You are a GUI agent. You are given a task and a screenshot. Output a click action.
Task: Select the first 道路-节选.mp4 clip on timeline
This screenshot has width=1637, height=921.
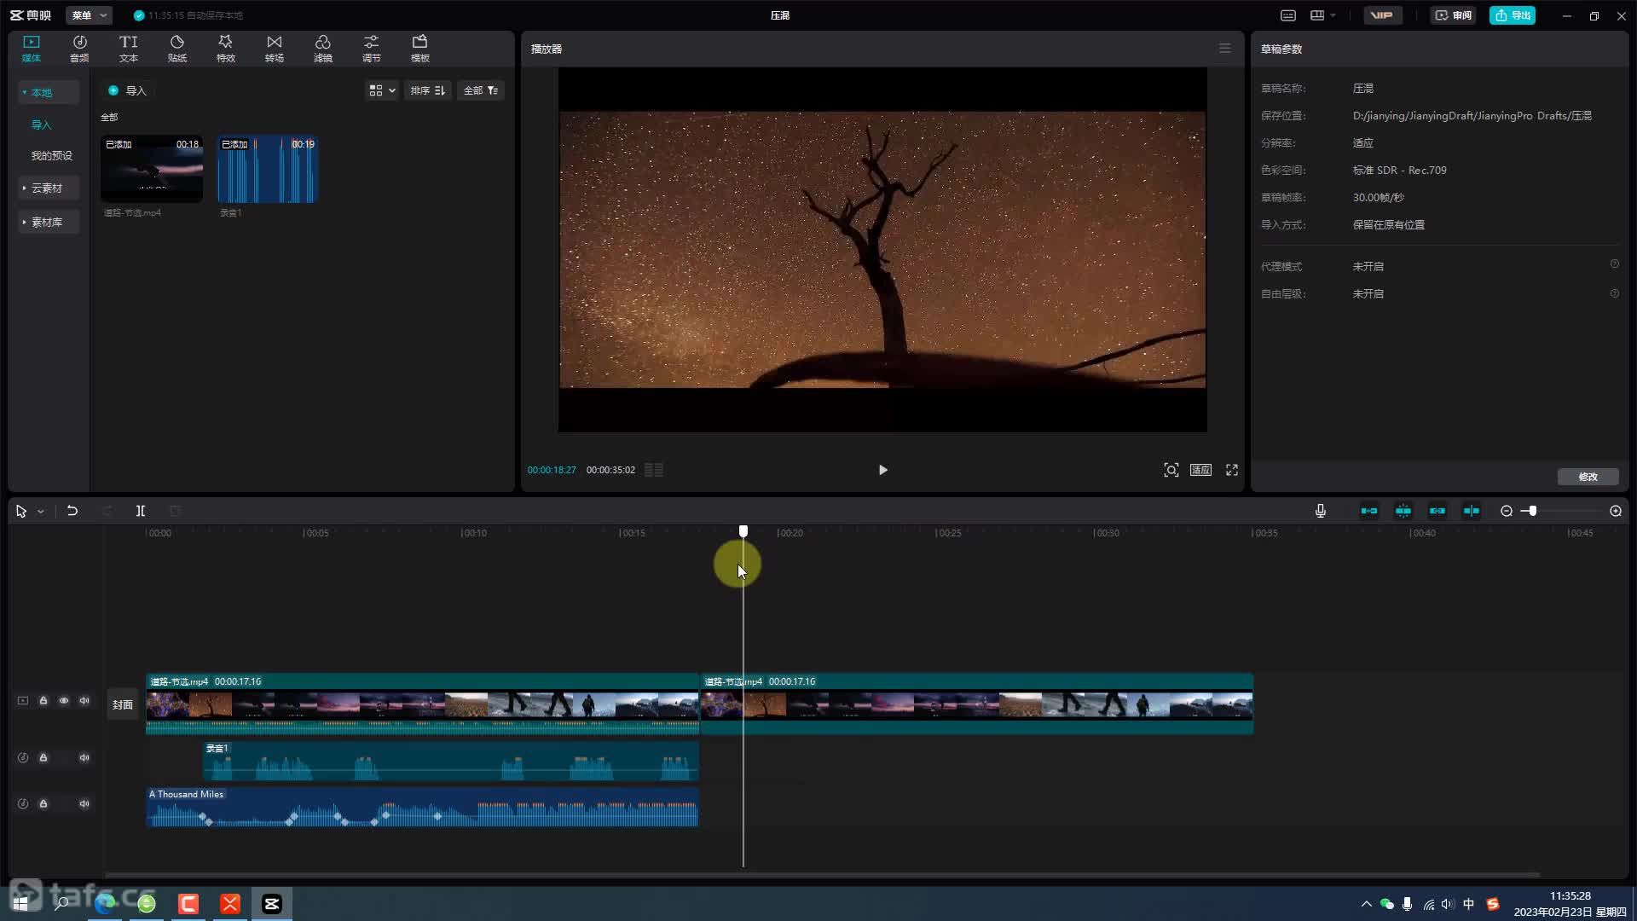tap(422, 704)
